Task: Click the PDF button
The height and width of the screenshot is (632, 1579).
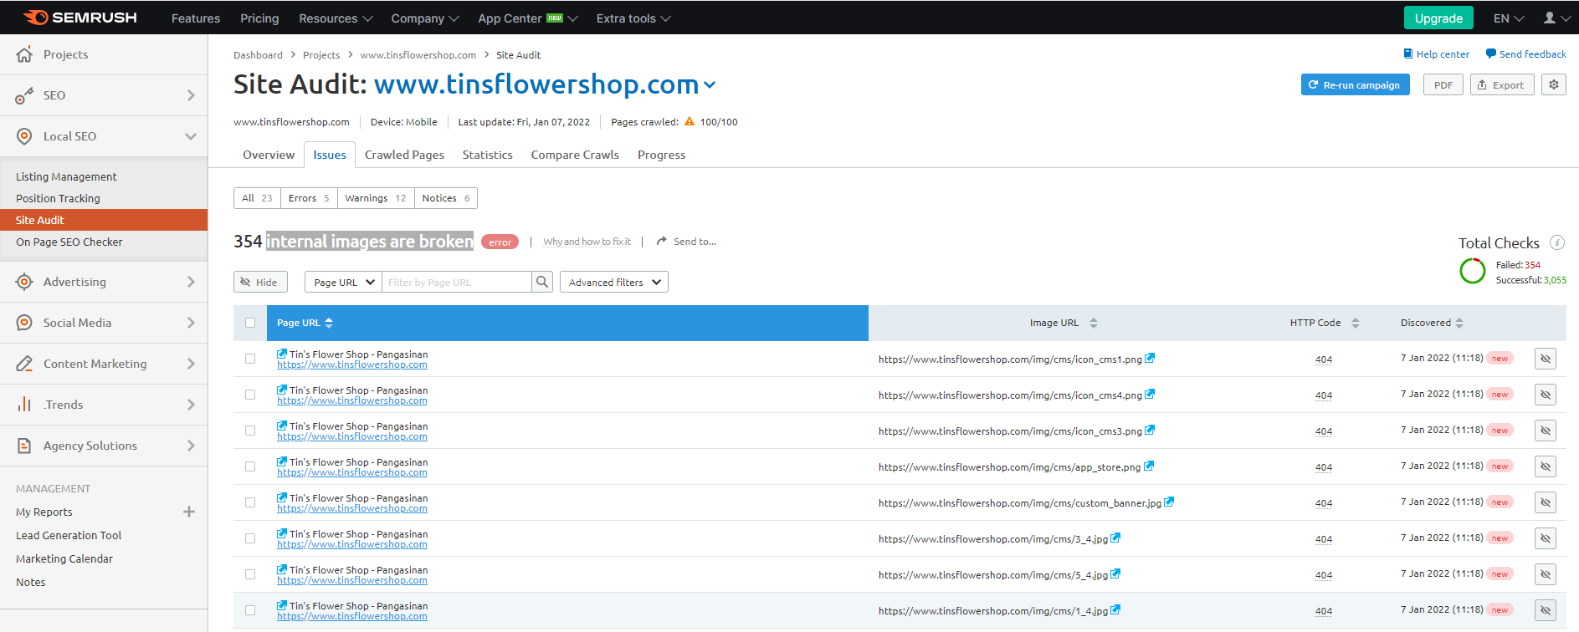Action: [x=1443, y=84]
